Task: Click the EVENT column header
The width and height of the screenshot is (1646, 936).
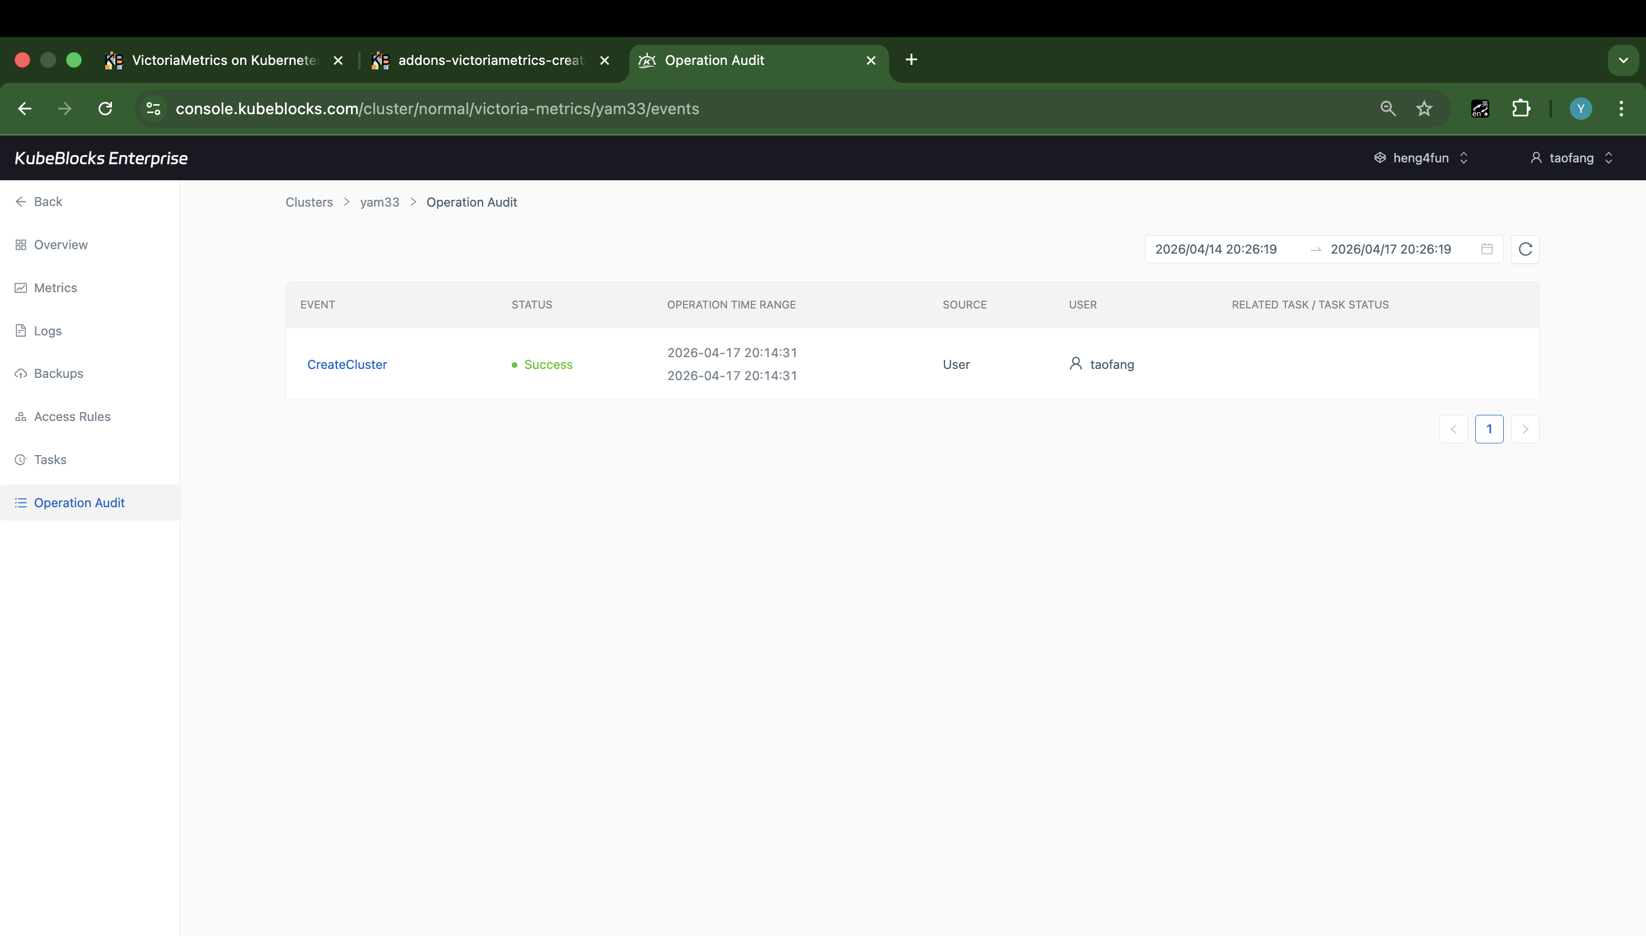Action: pyautogui.click(x=317, y=305)
